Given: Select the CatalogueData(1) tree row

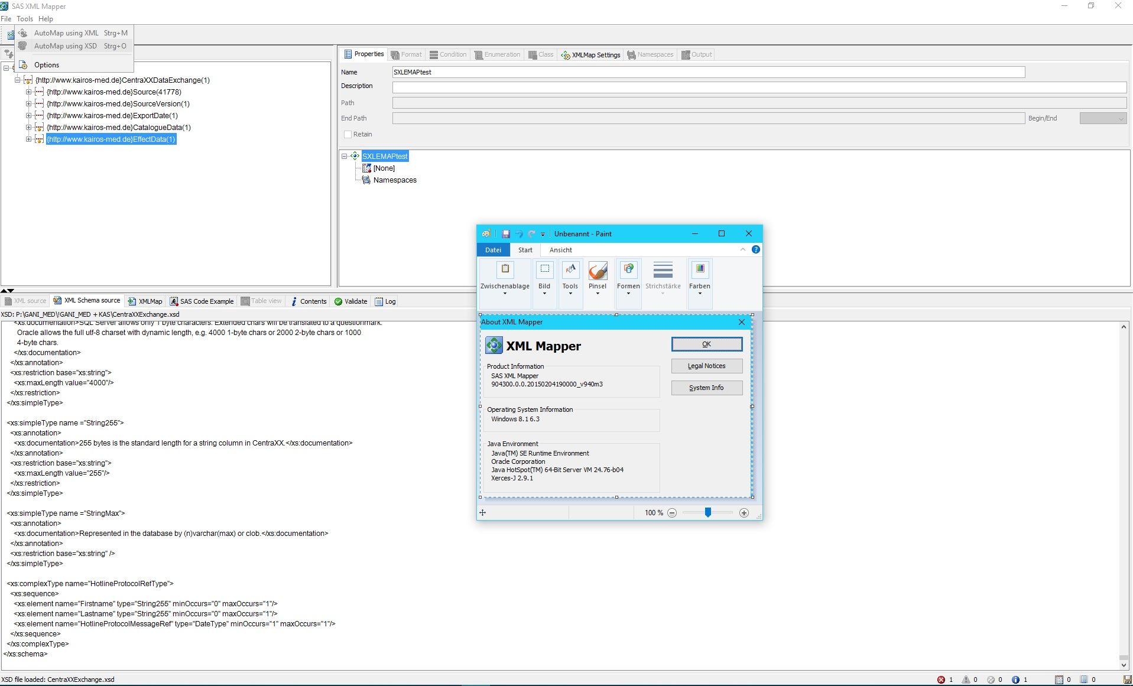Looking at the screenshot, I should [119, 128].
